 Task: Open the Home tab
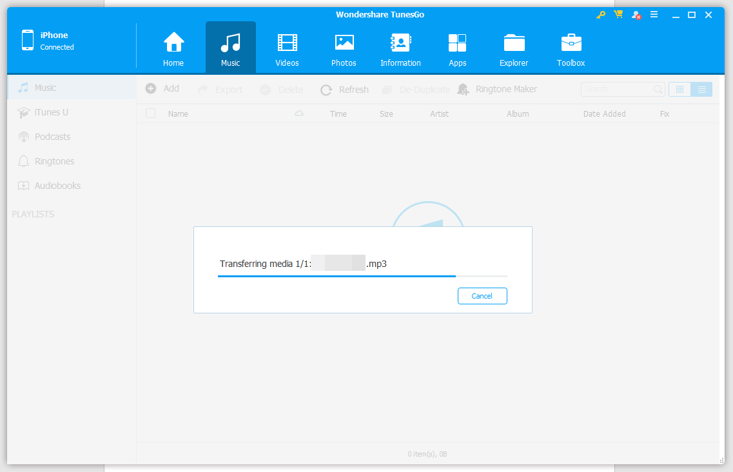pyautogui.click(x=173, y=48)
